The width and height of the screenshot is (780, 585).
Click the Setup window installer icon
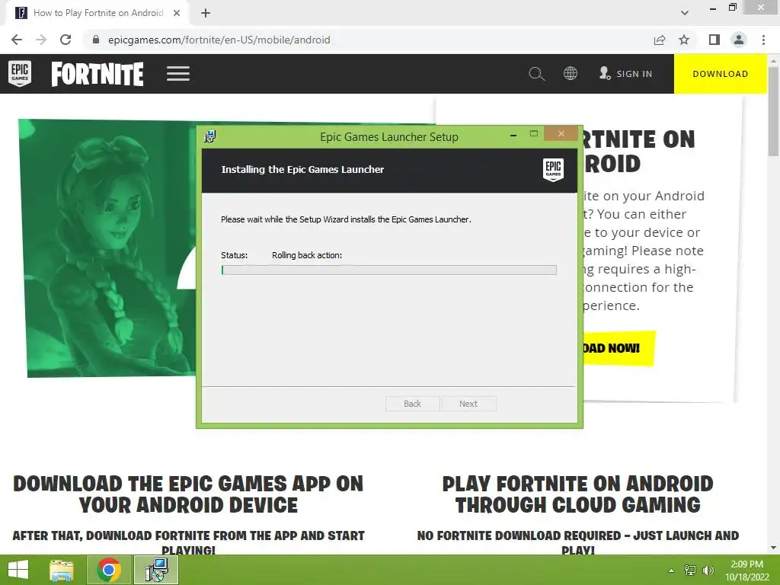210,136
